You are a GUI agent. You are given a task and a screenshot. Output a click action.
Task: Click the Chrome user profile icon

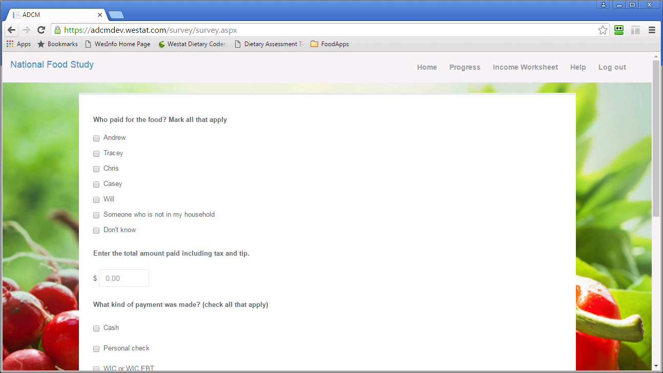pos(604,5)
